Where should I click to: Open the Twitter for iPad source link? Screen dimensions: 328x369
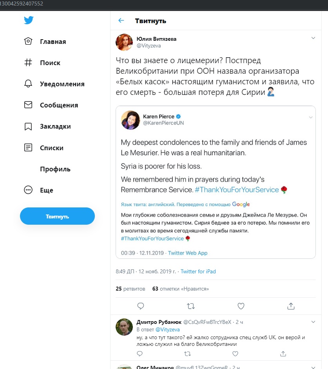(x=198, y=271)
